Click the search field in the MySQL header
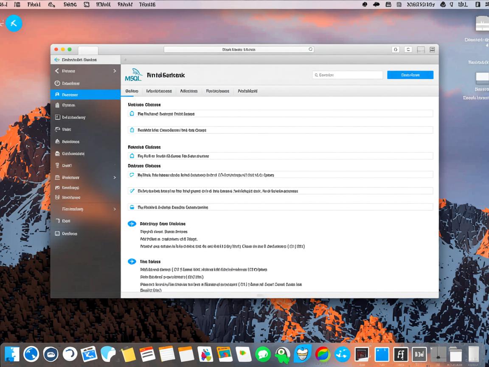This screenshot has width=489, height=367. tap(348, 75)
